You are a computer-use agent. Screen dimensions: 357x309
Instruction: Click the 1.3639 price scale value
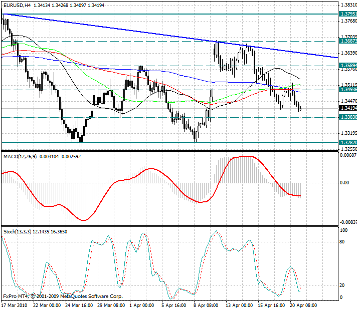point(349,53)
